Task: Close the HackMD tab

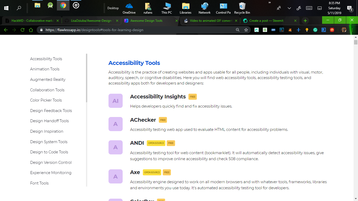Action: coord(58,21)
